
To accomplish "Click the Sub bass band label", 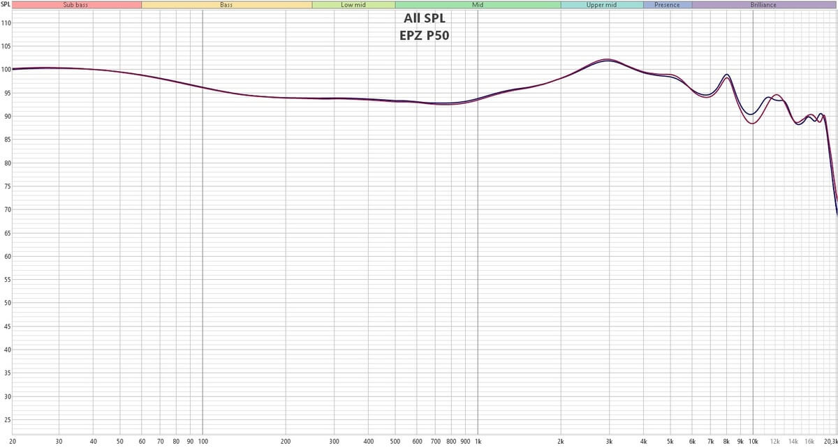I will point(77,4).
